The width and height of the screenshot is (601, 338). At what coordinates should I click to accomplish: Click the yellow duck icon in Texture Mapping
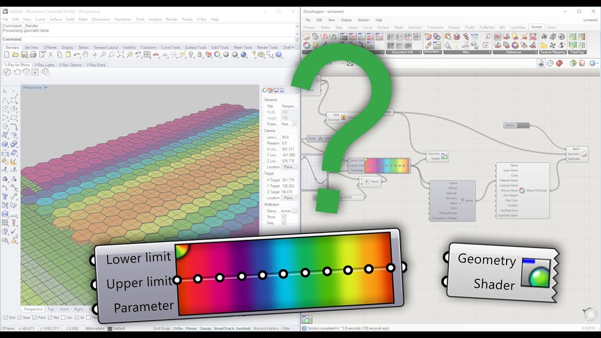[x=544, y=45]
